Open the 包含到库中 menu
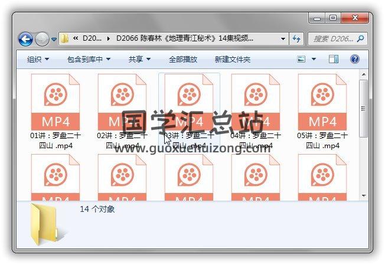Image resolution: width=385 pixels, height=265 pixels. click(x=89, y=59)
